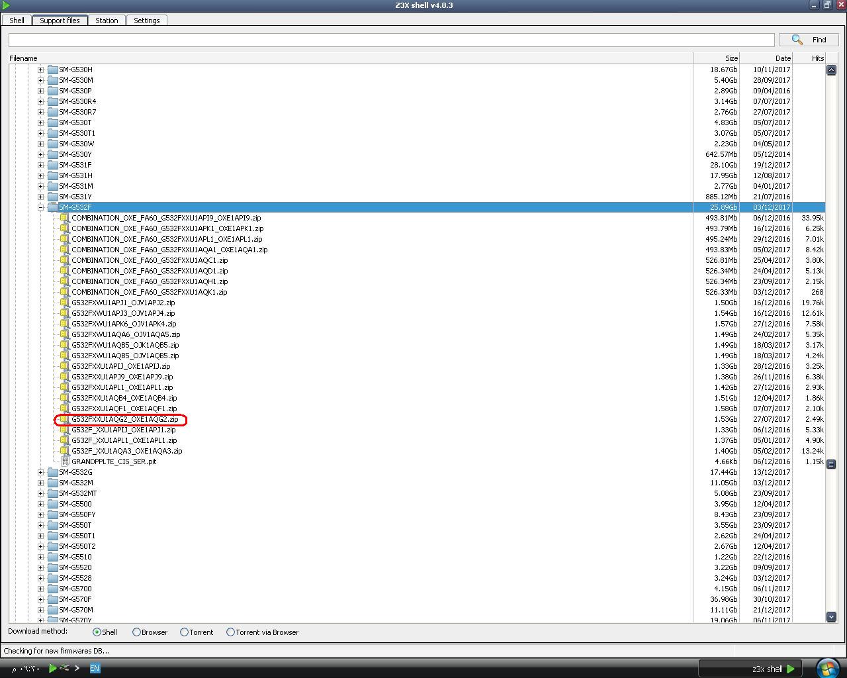The image size is (847, 678).
Task: Click the folder icon for SM-G531F
Action: pyautogui.click(x=53, y=165)
